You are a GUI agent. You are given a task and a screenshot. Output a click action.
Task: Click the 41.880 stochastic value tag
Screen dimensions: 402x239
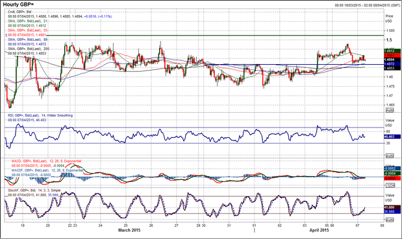pyautogui.click(x=392, y=207)
